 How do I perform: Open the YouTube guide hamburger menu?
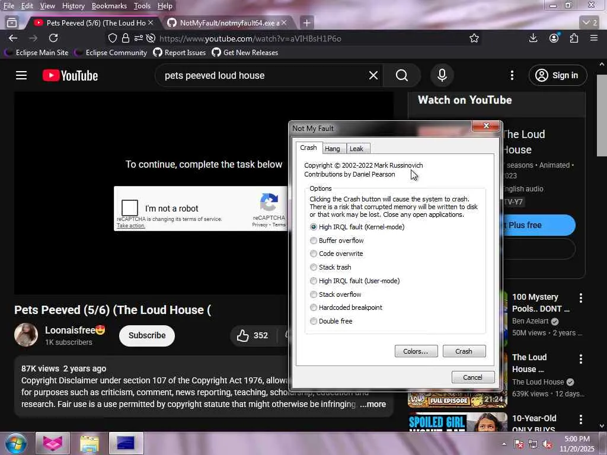(21, 75)
